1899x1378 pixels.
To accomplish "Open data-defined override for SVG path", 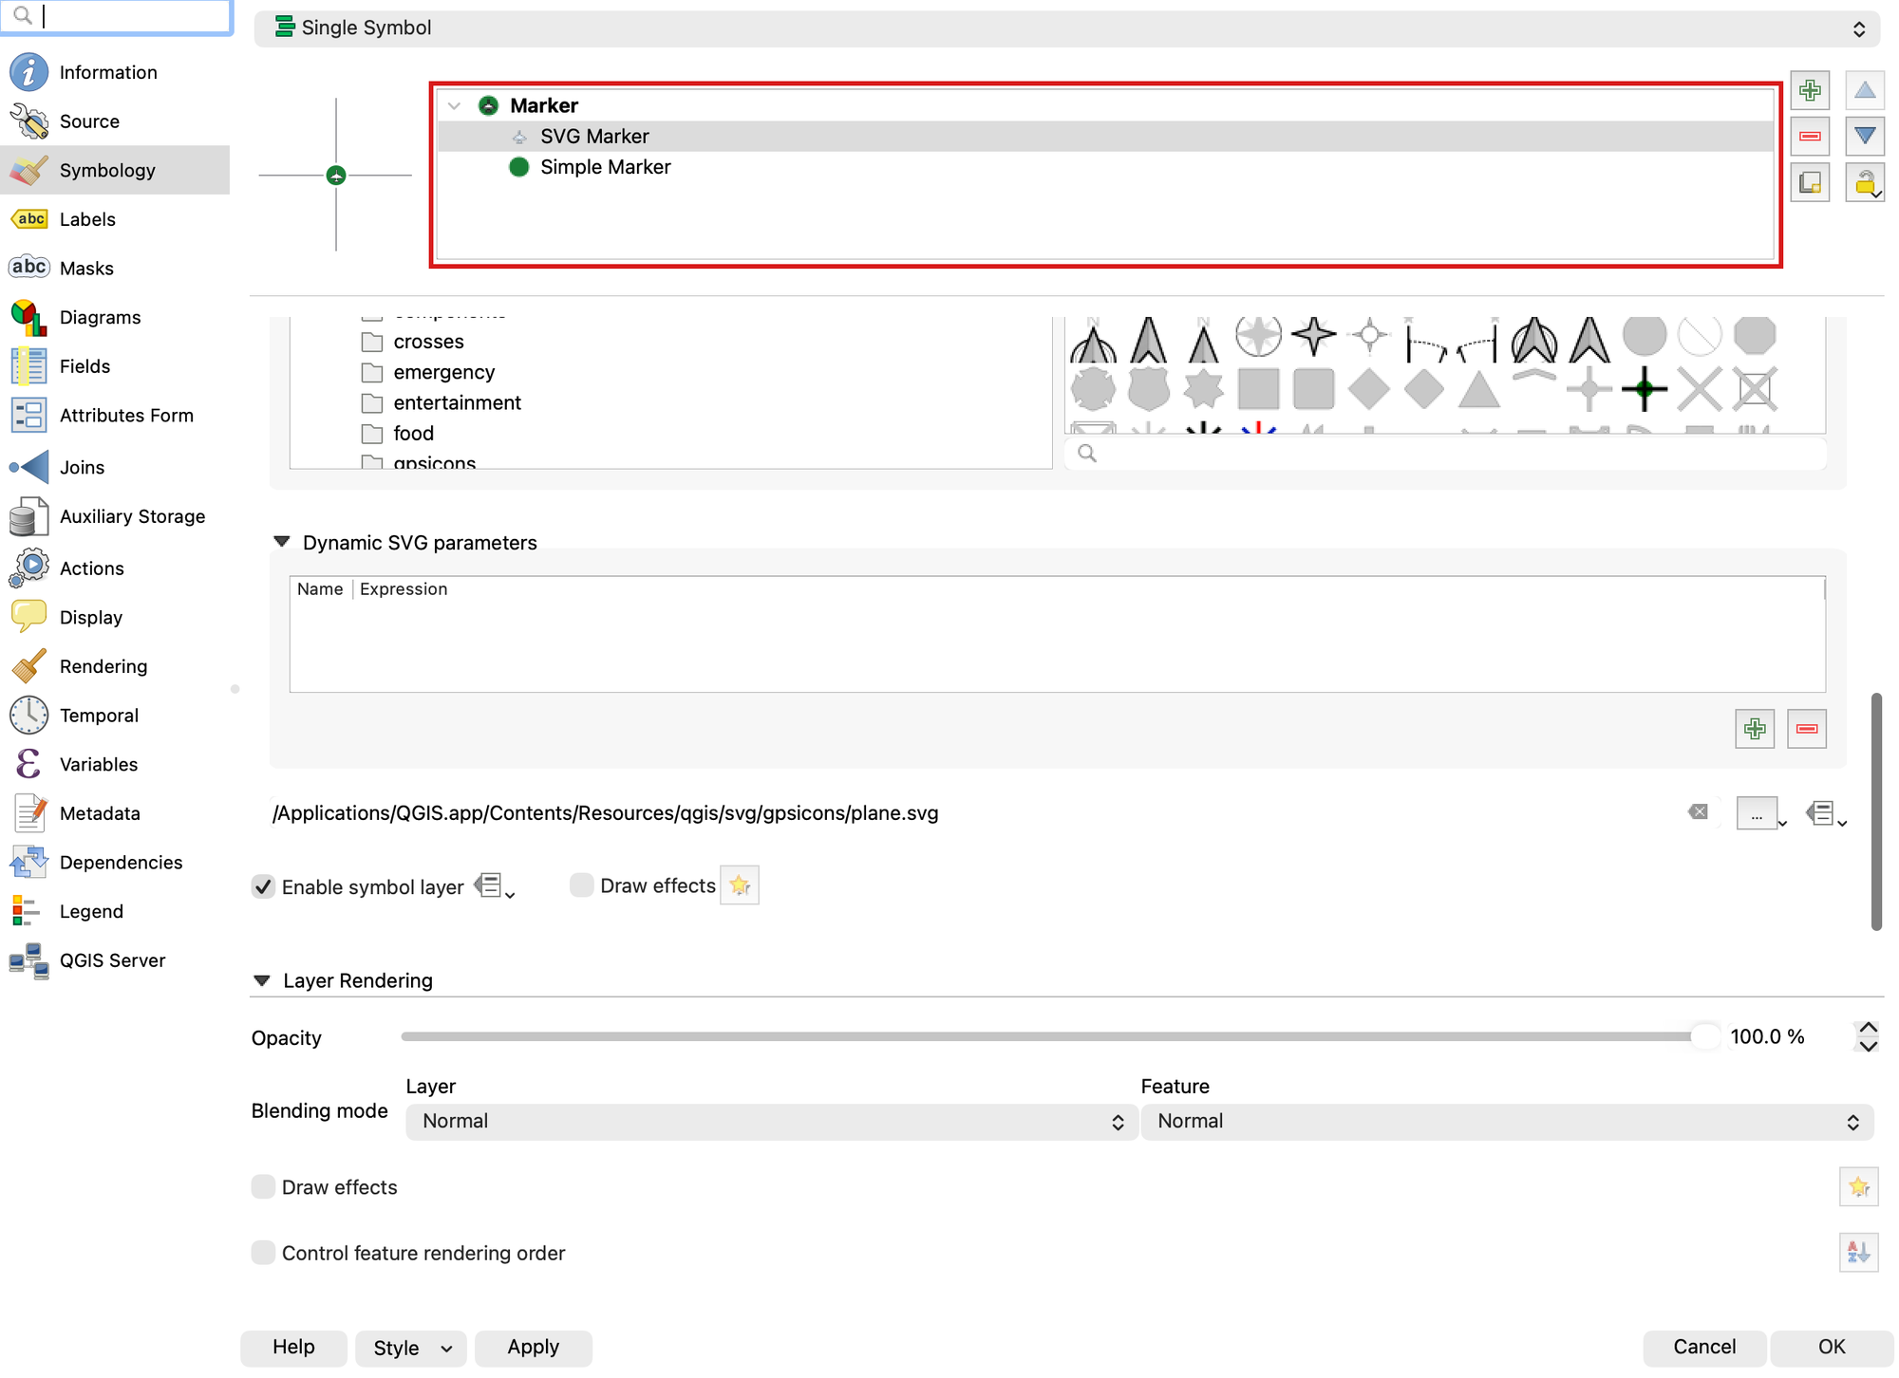I will point(1826,813).
